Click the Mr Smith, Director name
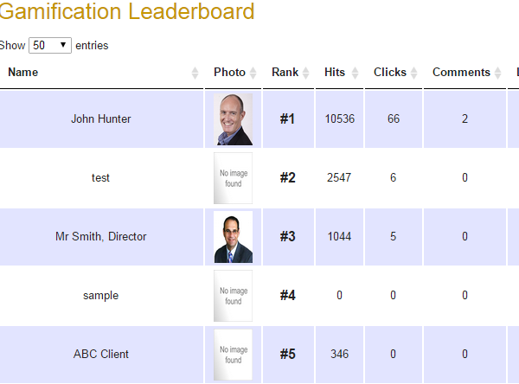This screenshot has width=519, height=384. [x=101, y=237]
